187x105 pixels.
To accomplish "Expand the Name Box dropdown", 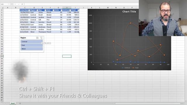I will [9, 4].
